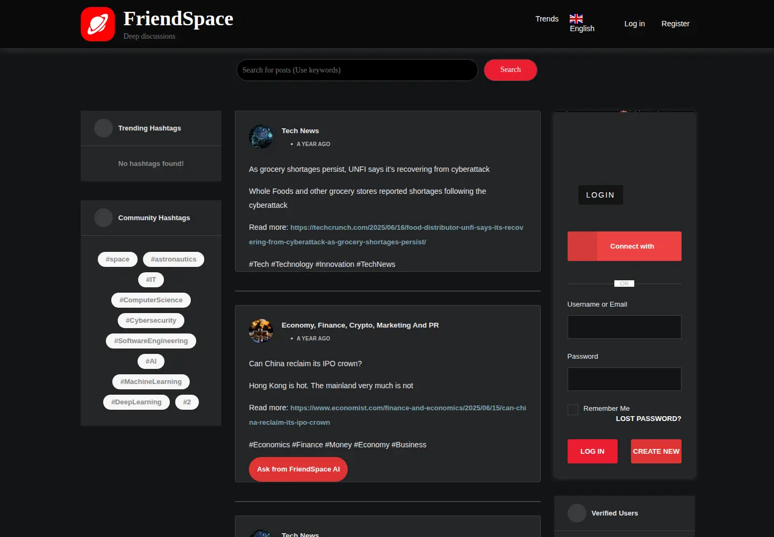Open Economy, Finance, Crypto, Marketing And PR author
Viewport: 774px width, 537px height.
coord(360,325)
